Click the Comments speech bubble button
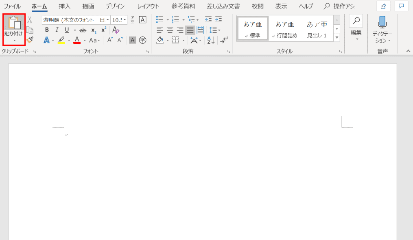Screen dimensions: 413x240 [x=401, y=6]
